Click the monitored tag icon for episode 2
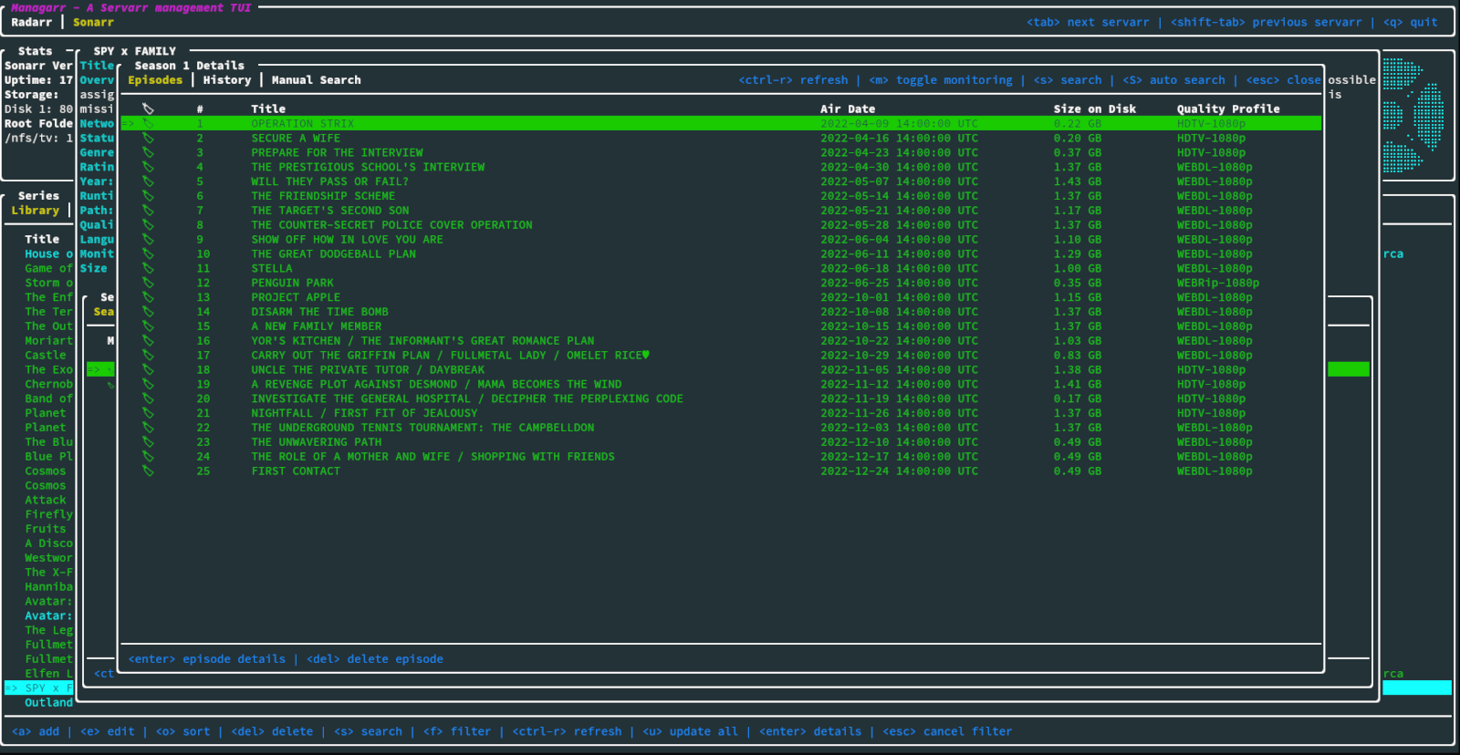Screen dimensions: 1460x755 tap(148, 139)
